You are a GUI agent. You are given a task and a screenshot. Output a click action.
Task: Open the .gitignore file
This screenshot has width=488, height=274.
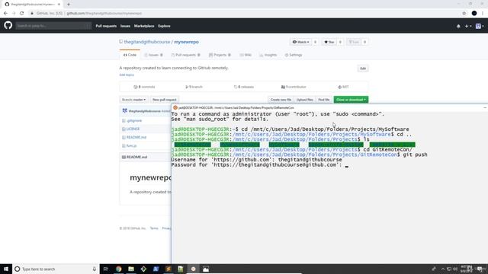[x=134, y=120]
